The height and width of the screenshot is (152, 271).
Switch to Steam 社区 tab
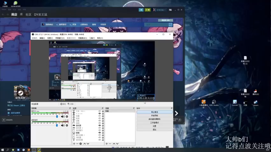point(28,15)
